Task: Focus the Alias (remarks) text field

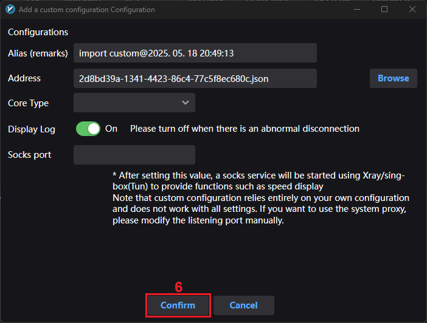Action: tap(195, 53)
